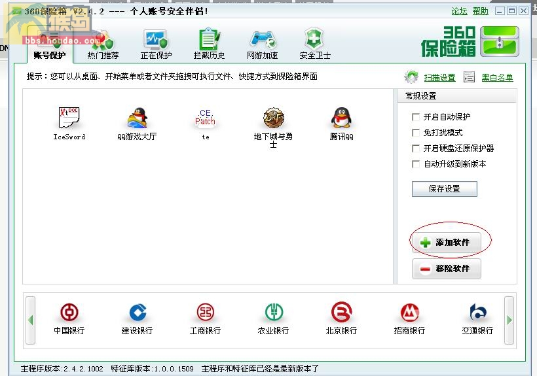The width and height of the screenshot is (537, 376).
Task: Minimize the 360保险箱 window
Action: click(x=500, y=11)
